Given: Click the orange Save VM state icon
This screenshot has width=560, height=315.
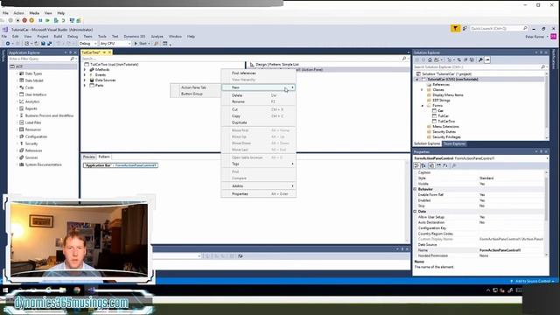Looking at the screenshot, I should tap(31, 20).
